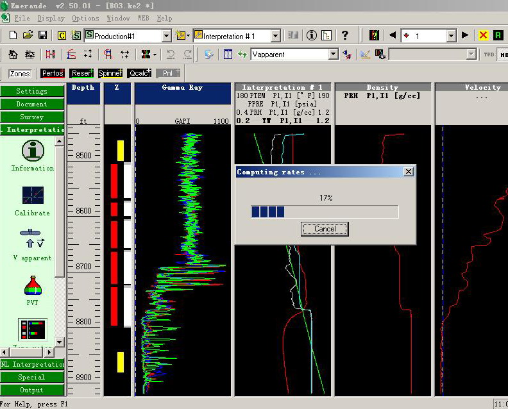Toggle the Qcalc zone button
508x409 pixels.
(139, 74)
